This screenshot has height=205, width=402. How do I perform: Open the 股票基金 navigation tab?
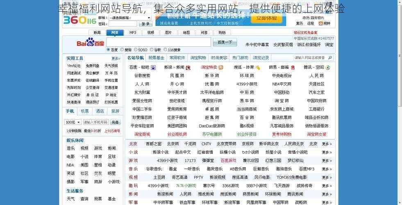(156, 58)
